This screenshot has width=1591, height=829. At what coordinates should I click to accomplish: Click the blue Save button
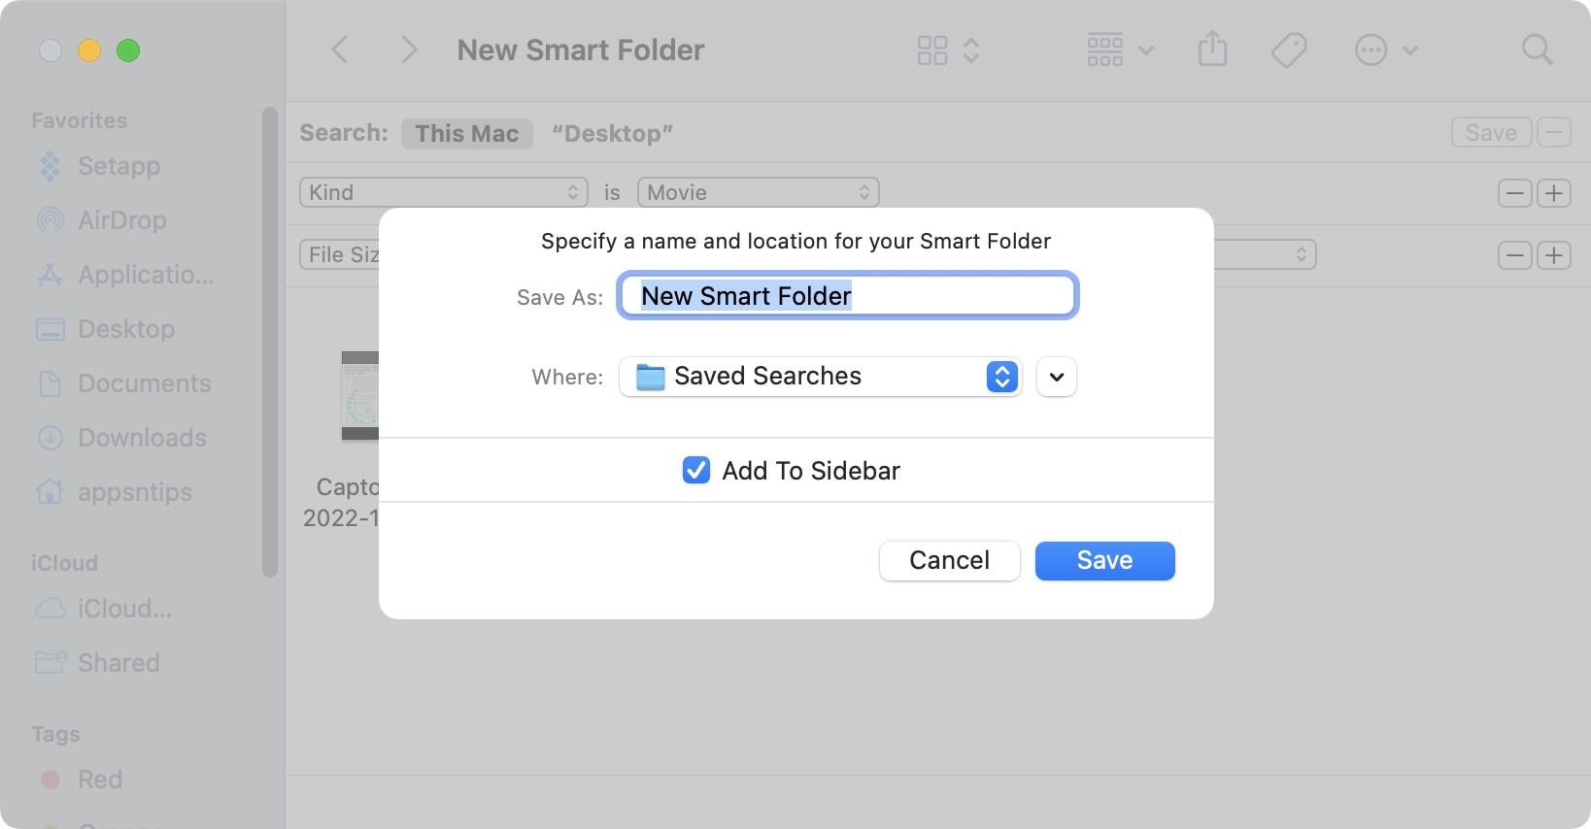coord(1104,561)
